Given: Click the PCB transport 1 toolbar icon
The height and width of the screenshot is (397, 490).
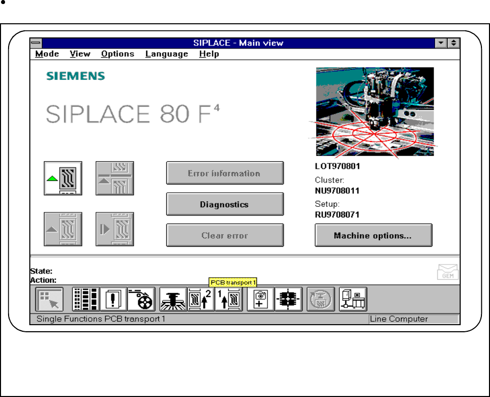Looking at the screenshot, I should (x=229, y=299).
